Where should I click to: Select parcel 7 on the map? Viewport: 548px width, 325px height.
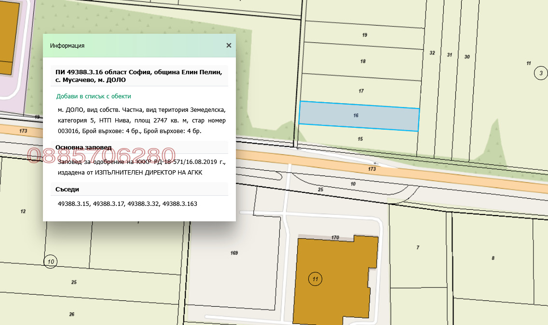coord(418,248)
